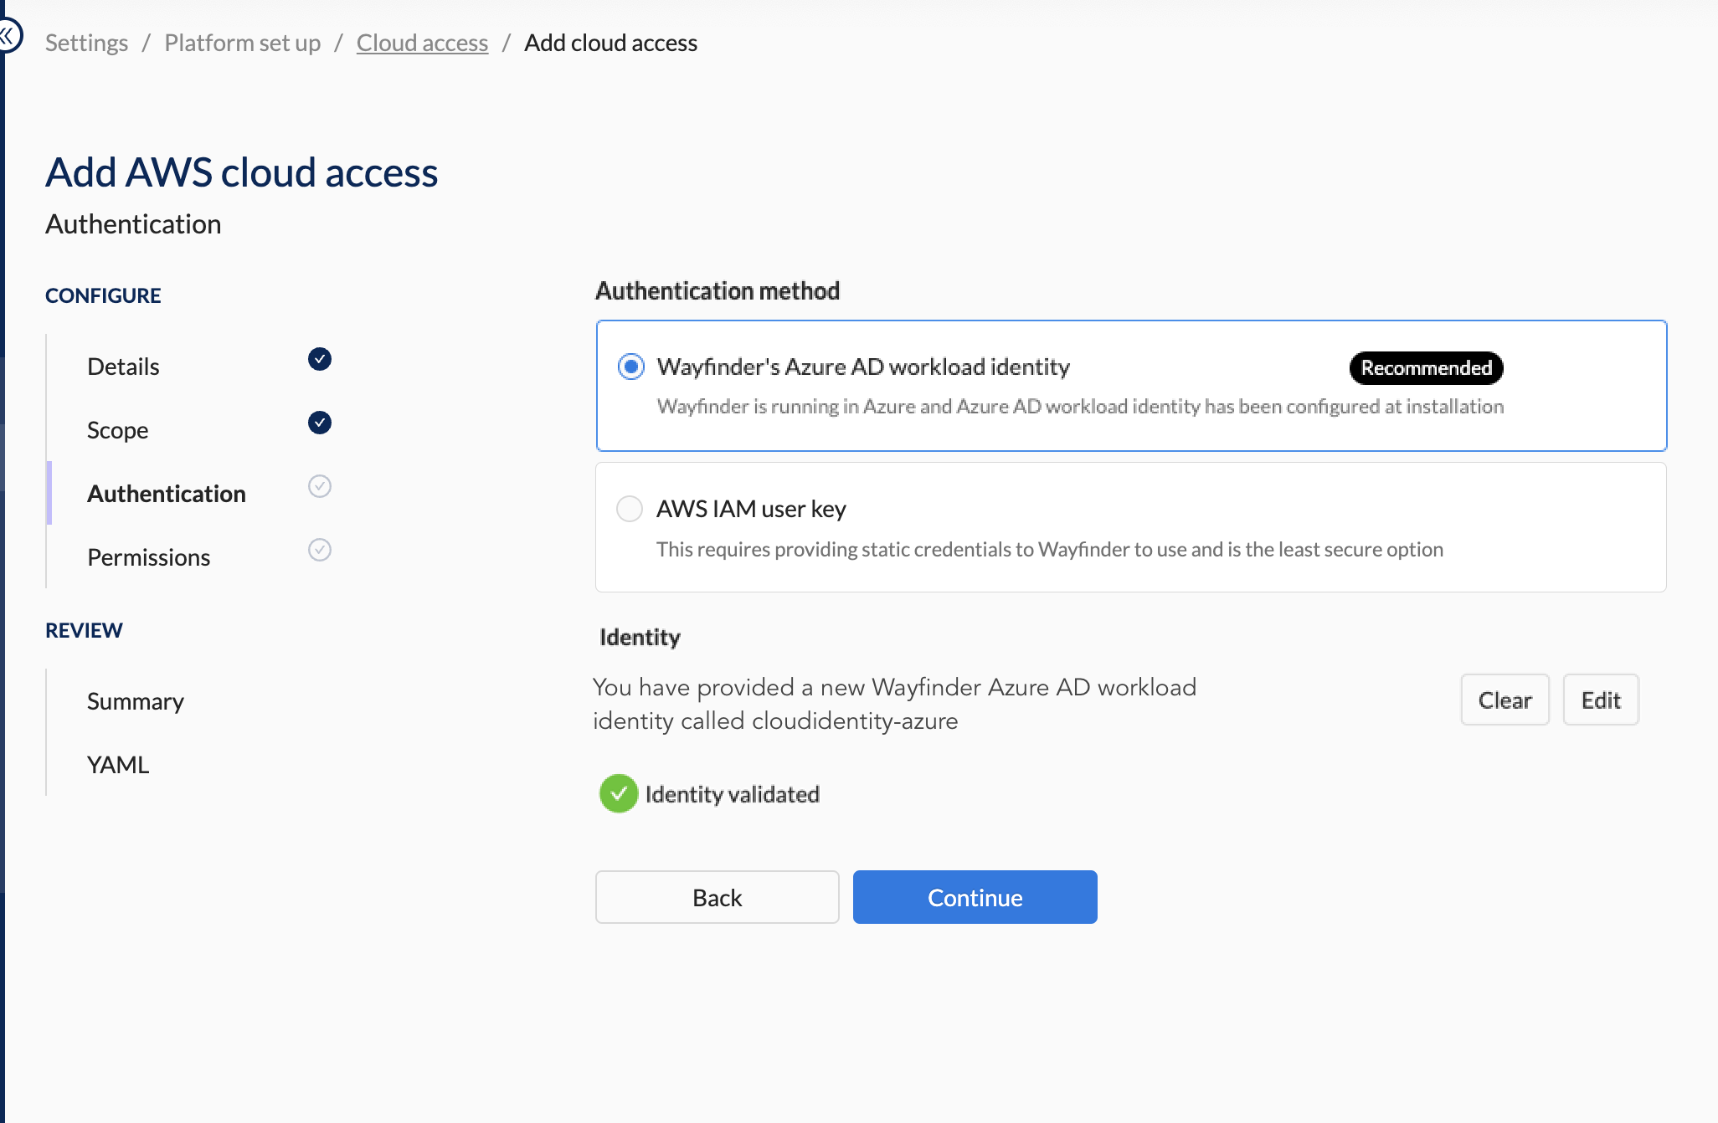The width and height of the screenshot is (1718, 1123).
Task: Open the Settings breadcrumb
Action: (x=86, y=43)
